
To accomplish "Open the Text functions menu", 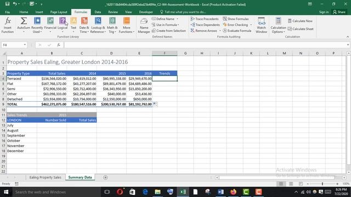I will click(73, 25).
